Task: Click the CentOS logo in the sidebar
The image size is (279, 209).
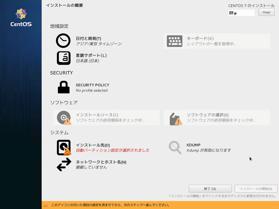Action: [21, 18]
